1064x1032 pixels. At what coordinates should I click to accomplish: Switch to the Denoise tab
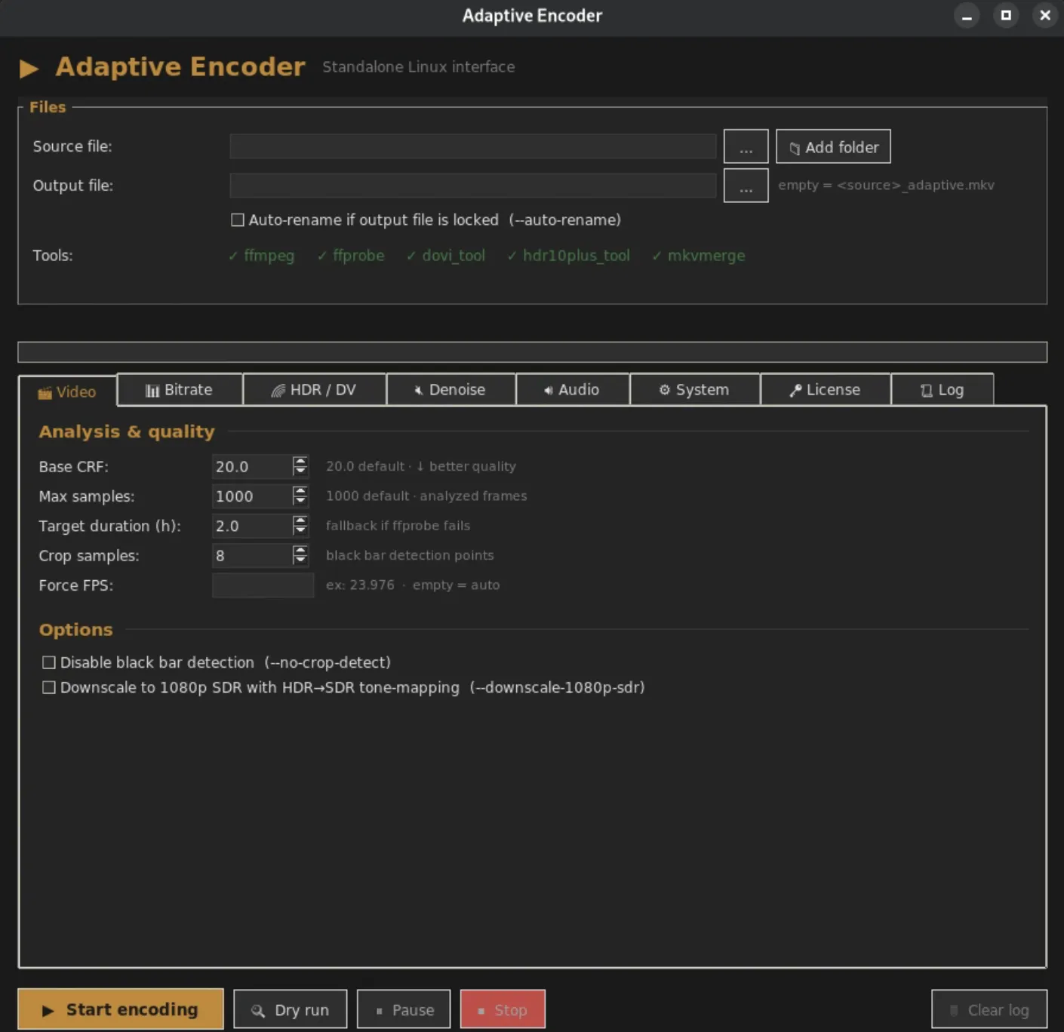tap(451, 389)
